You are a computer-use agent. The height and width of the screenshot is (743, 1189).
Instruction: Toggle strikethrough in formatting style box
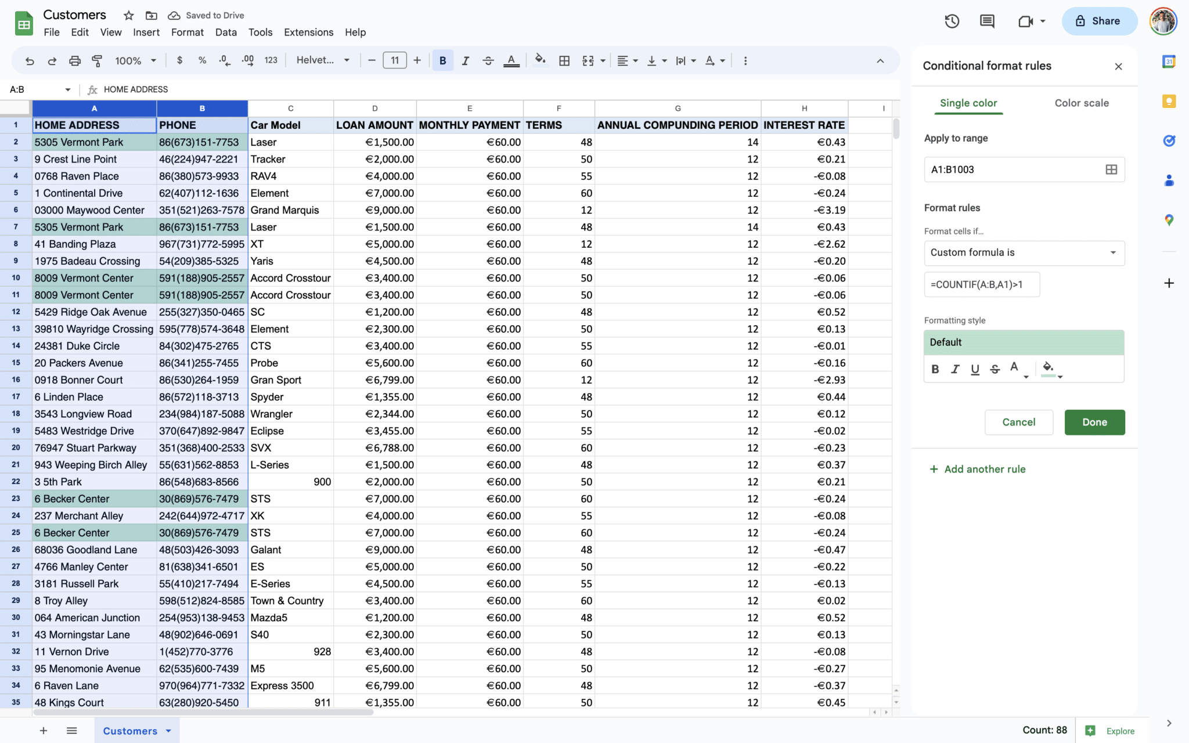pyautogui.click(x=995, y=369)
